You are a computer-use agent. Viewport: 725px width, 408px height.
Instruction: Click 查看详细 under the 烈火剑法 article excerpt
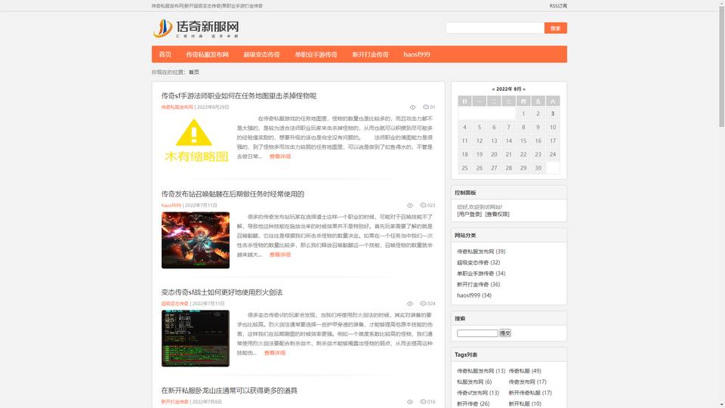275,353
